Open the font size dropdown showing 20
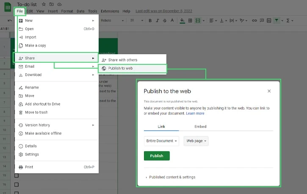Image resolution: width=307 pixels, height=194 pixels. [137, 20]
